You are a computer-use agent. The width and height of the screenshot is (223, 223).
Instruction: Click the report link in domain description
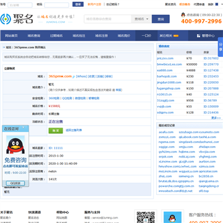[119, 90]
